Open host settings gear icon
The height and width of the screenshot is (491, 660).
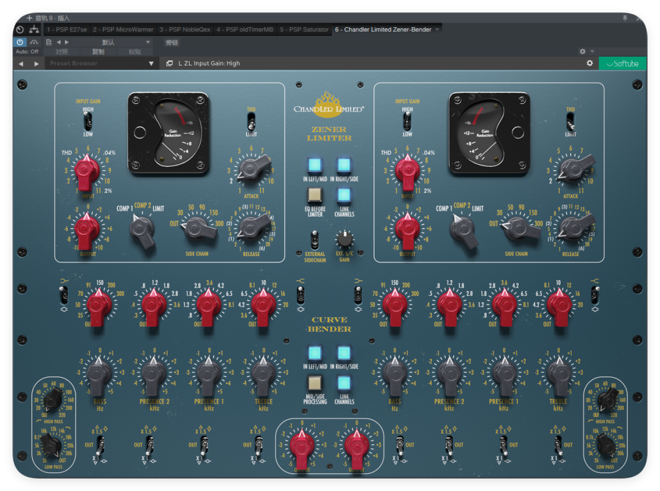[583, 51]
